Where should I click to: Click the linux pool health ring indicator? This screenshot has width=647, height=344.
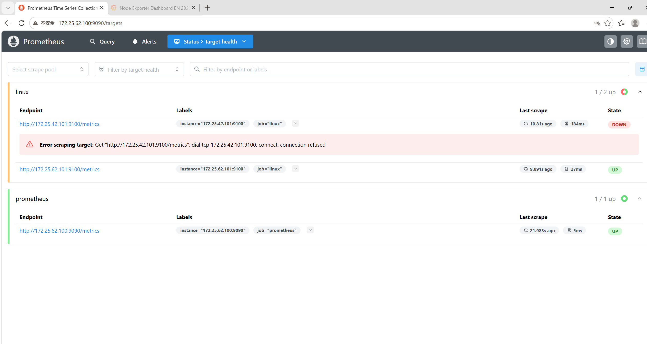point(624,92)
